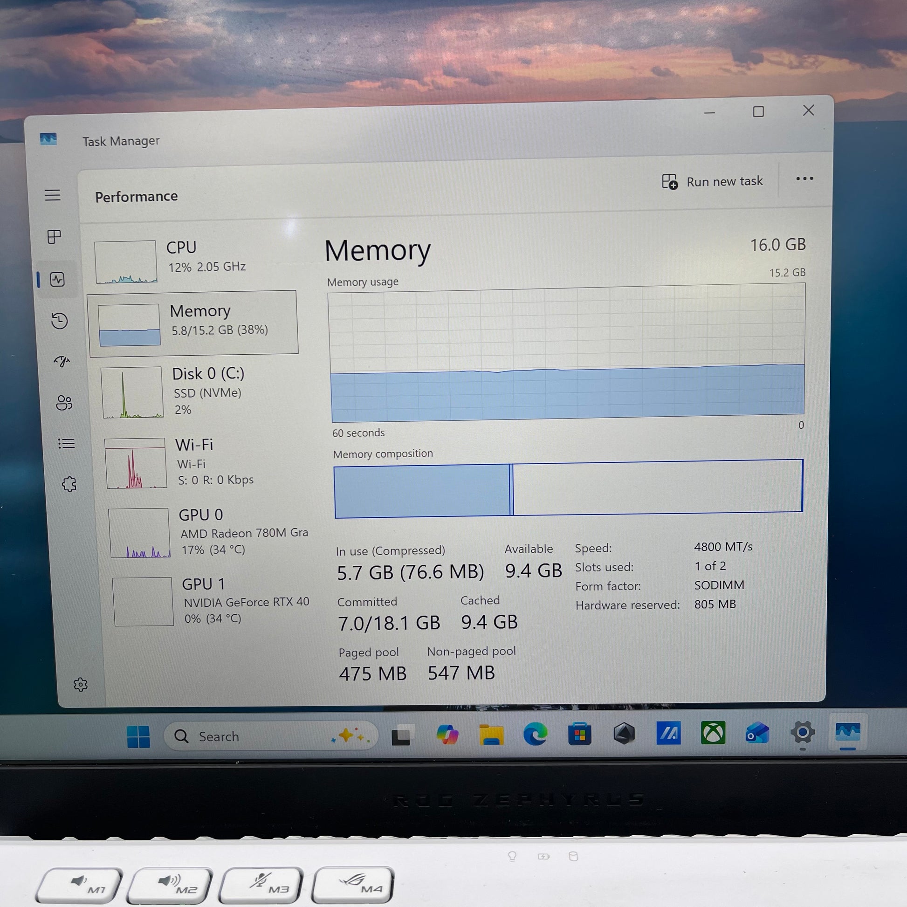Open the Processes page icon

click(x=55, y=237)
